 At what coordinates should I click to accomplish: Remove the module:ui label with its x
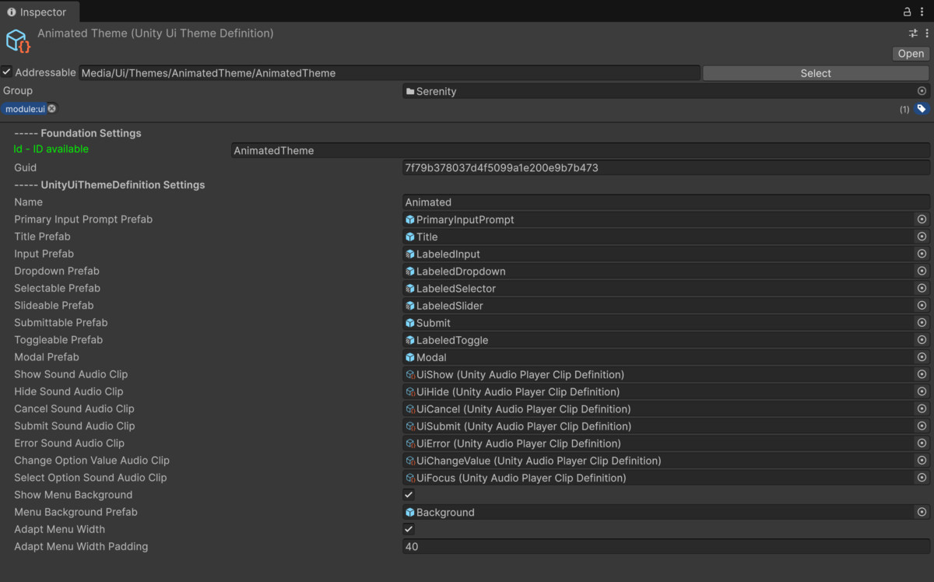[x=51, y=109]
